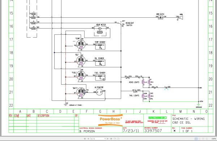Viewport: 217px width, 141px height.
Task: Click the date 7/23/11 in title block
Action: [131, 131]
